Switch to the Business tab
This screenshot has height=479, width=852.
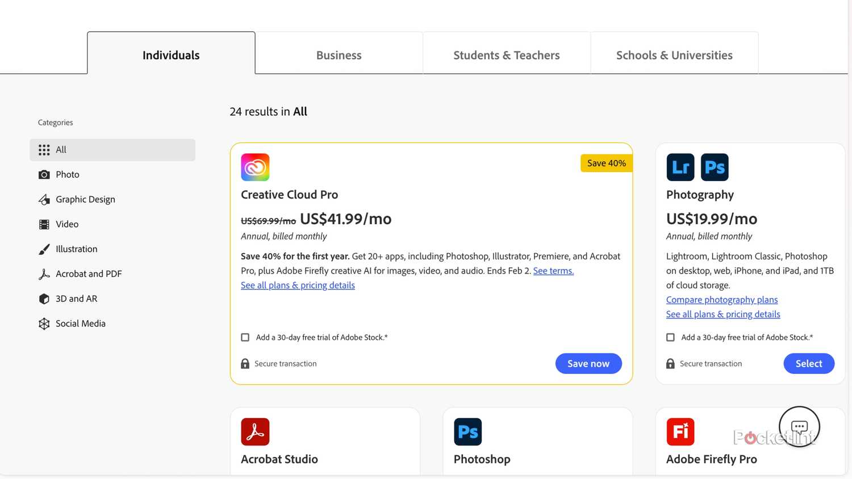339,54
